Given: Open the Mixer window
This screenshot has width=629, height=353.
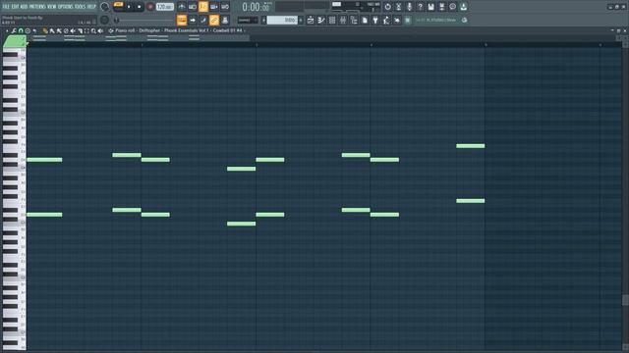Looking at the screenshot, I should pyautogui.click(x=343, y=20).
